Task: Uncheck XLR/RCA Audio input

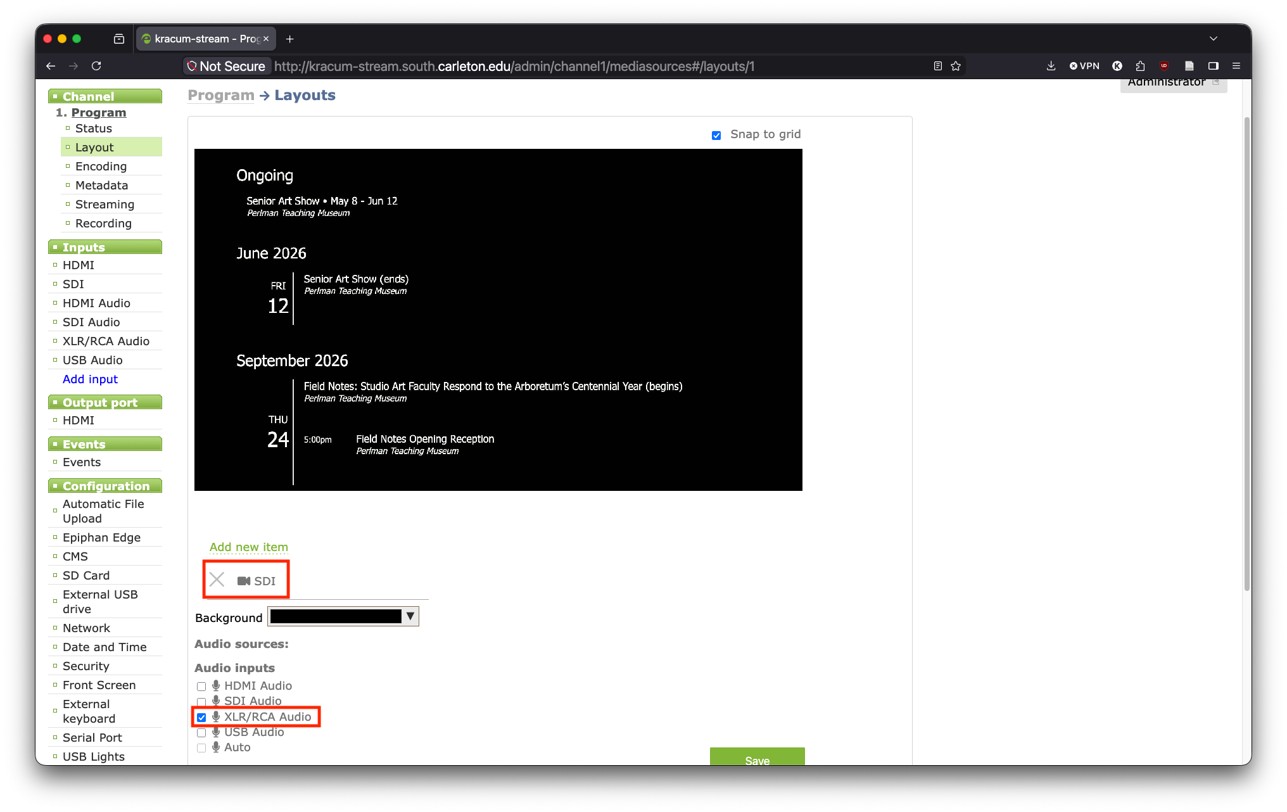Action: (x=201, y=718)
